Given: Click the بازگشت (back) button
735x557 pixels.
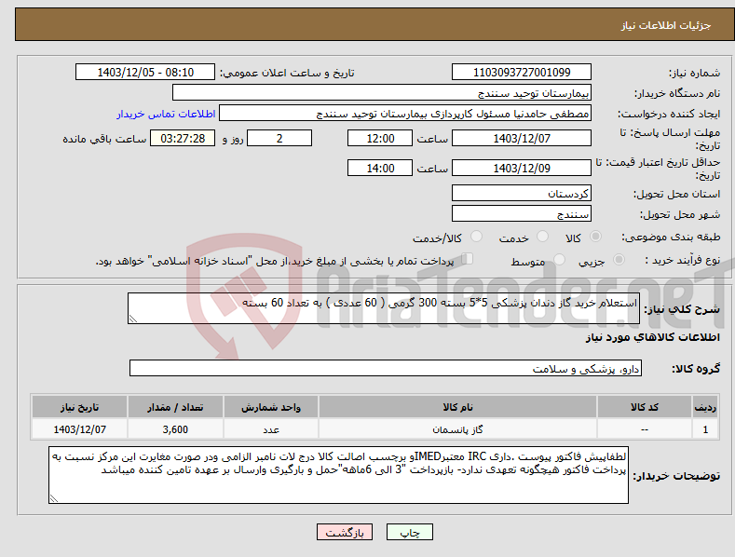Looking at the screenshot, I should pos(345,532).
